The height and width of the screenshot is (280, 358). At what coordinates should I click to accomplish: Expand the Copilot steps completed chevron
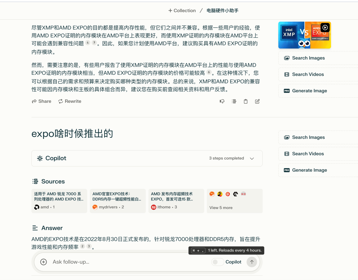(x=252, y=158)
